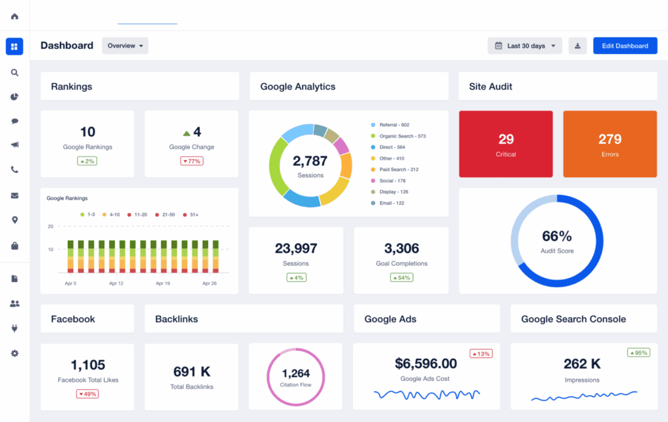Toggle the 4-10 series in rankings legend
The height and width of the screenshot is (422, 668).
coord(110,214)
